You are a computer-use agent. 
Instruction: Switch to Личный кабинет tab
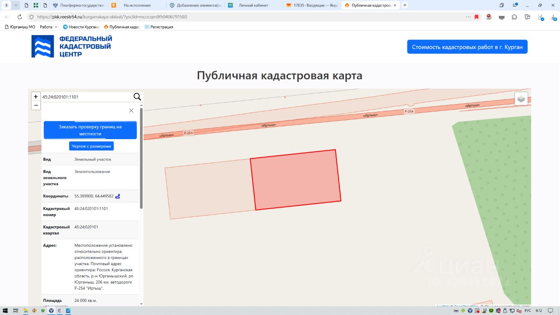[x=254, y=5]
